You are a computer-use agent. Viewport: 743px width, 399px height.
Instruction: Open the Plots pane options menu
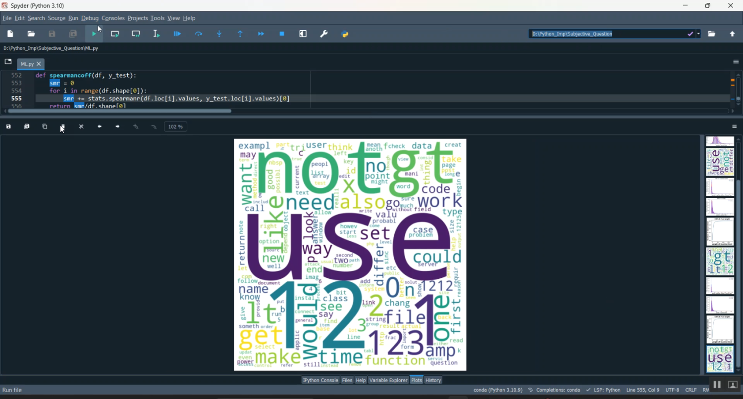(735, 126)
